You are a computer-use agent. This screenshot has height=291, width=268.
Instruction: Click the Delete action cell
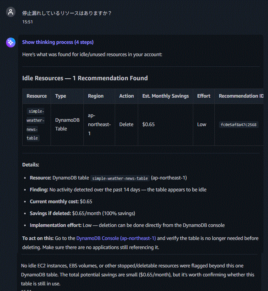126,124
